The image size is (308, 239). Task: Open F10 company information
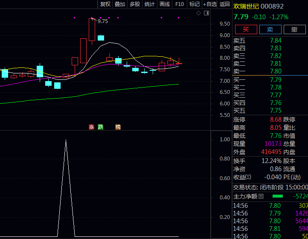pos(180,4)
